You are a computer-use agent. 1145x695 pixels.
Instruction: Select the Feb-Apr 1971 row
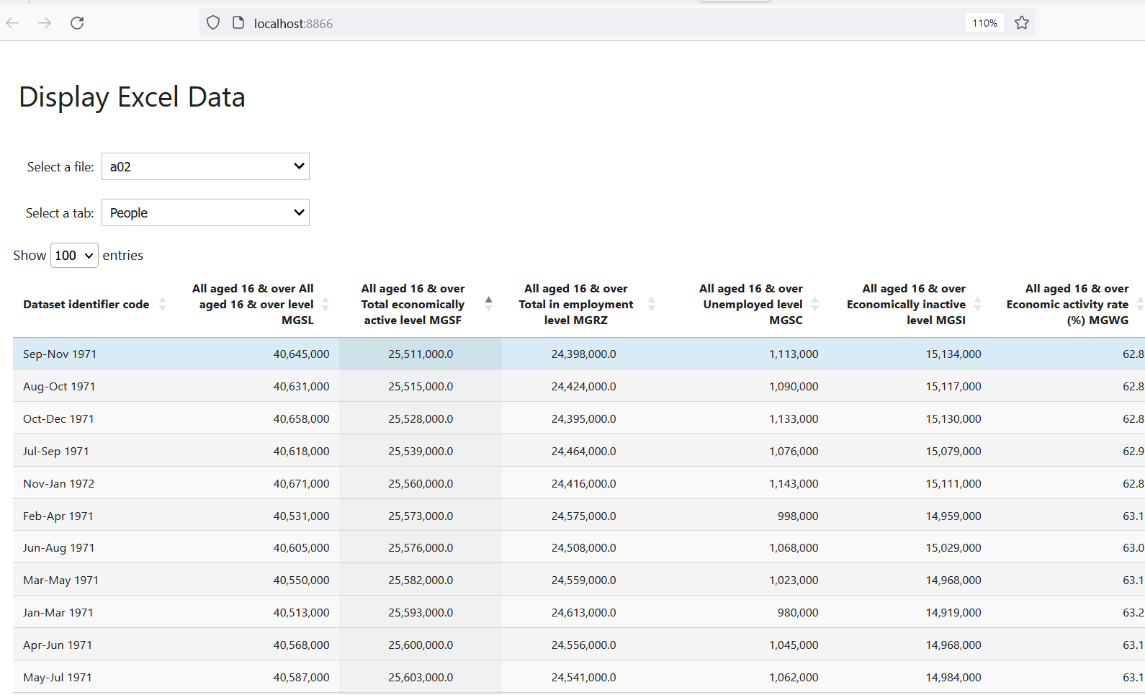[58, 516]
